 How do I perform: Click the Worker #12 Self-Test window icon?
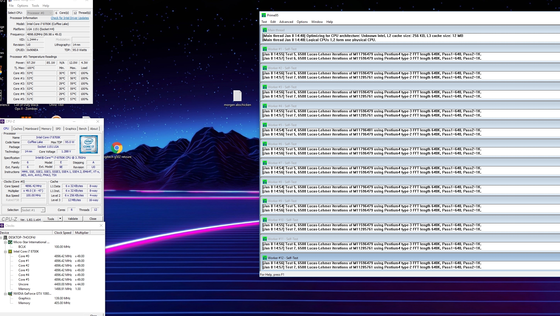point(265,258)
